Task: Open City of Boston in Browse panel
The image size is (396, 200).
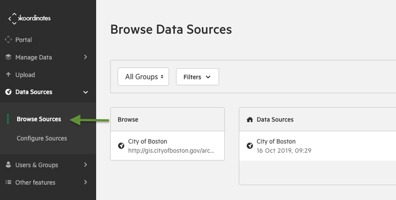Action: [147, 142]
